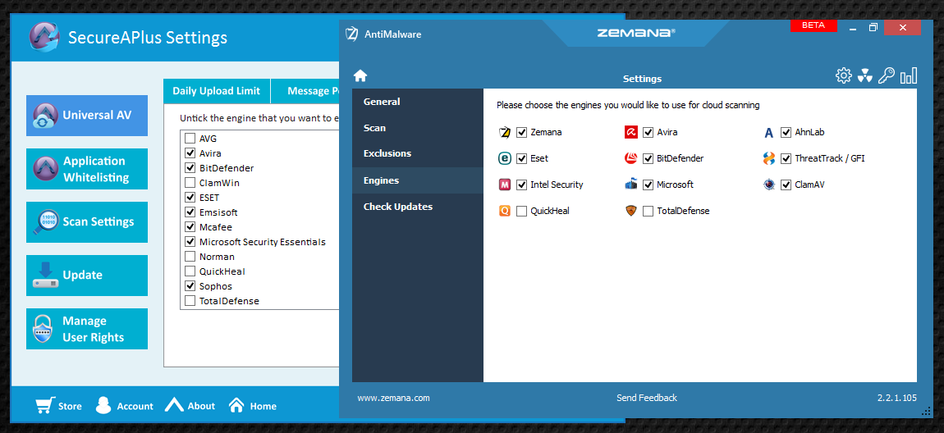Click the Account person icon in SecureAPlus

103,405
